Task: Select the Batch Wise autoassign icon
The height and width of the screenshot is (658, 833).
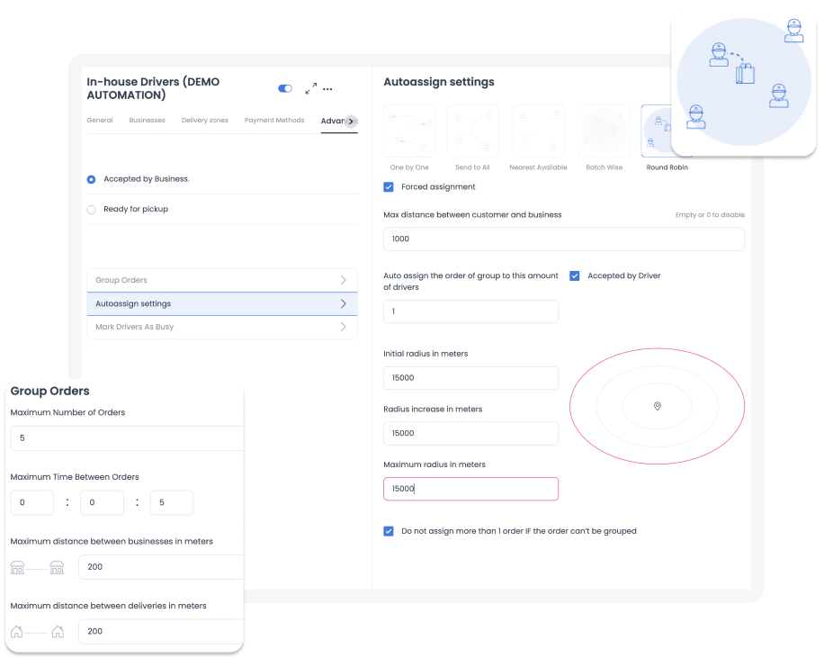Action: click(603, 131)
